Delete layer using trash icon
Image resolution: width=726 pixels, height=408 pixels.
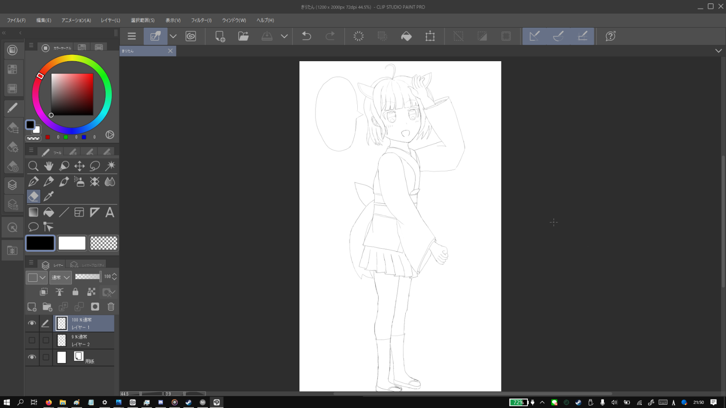click(111, 307)
